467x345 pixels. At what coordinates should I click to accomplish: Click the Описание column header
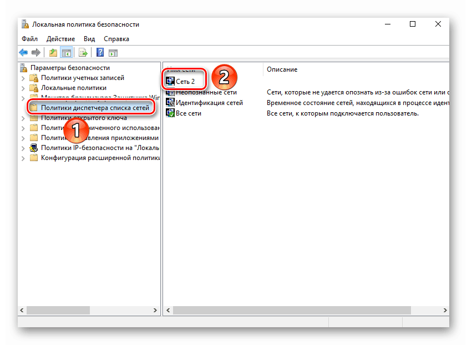coord(282,69)
